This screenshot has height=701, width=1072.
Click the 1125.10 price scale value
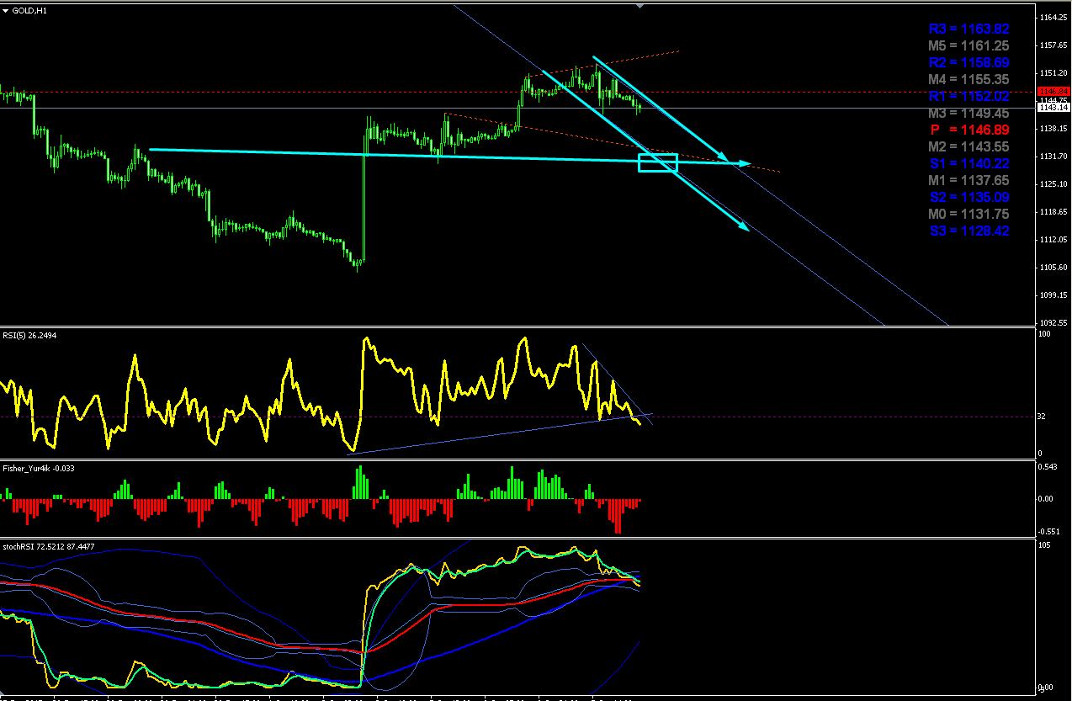(x=1053, y=184)
